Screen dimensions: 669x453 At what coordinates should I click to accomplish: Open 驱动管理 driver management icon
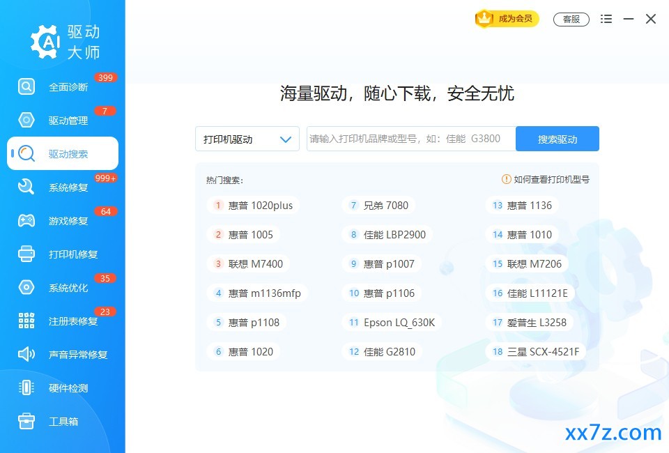tap(26, 120)
